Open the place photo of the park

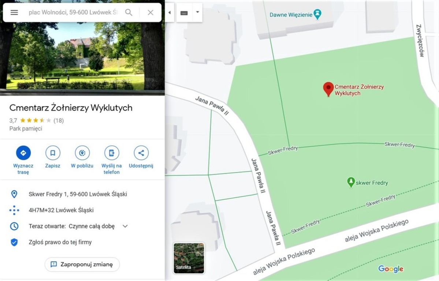click(x=82, y=48)
